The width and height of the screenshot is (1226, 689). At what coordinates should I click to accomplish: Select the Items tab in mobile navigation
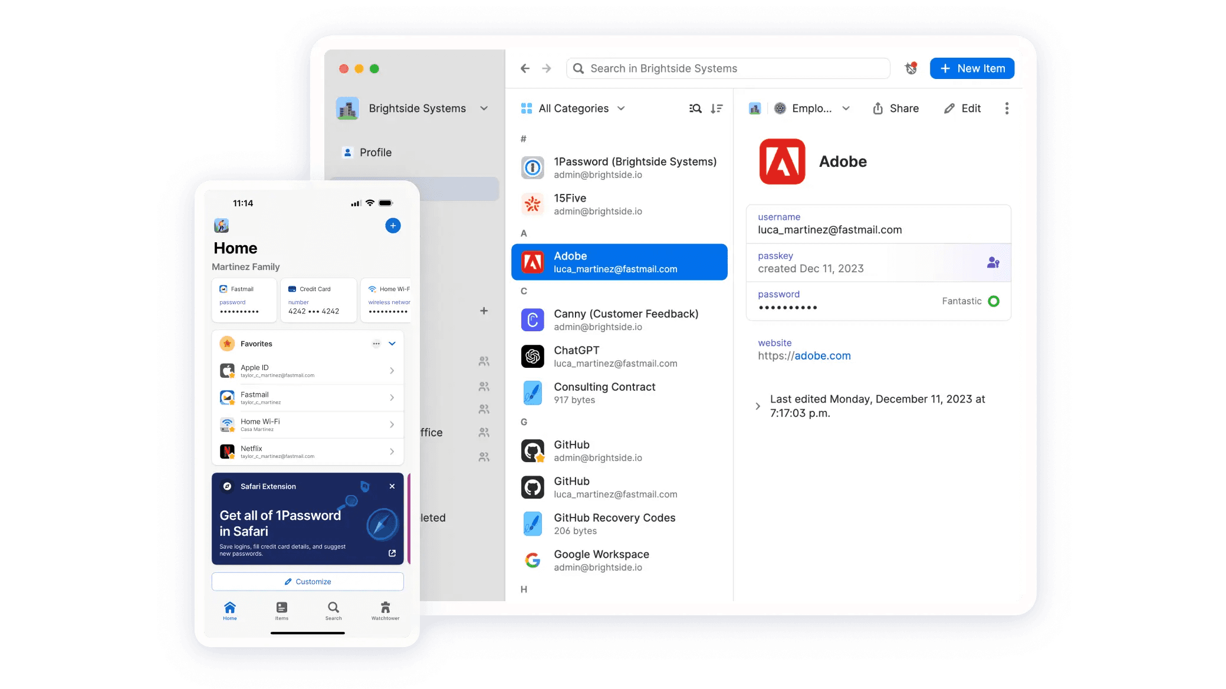point(281,611)
